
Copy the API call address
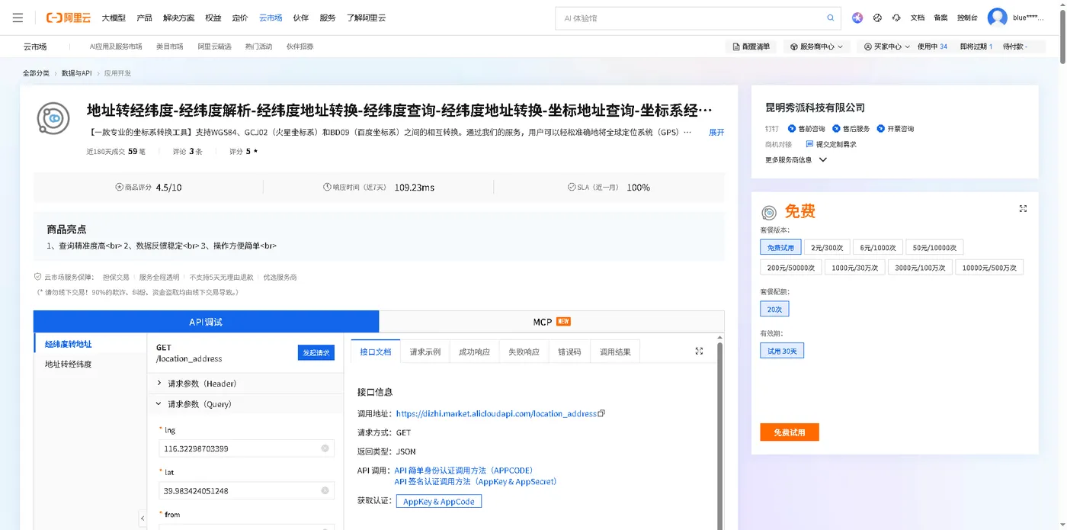601,413
